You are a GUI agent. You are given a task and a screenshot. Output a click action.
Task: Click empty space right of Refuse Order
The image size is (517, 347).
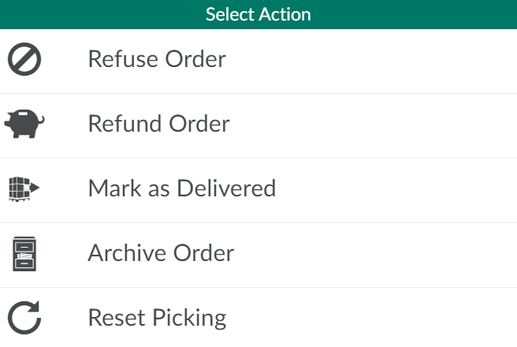pos(378,61)
